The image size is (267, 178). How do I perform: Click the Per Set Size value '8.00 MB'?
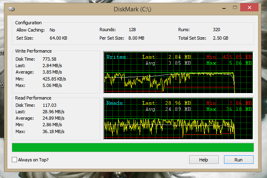click(x=136, y=38)
